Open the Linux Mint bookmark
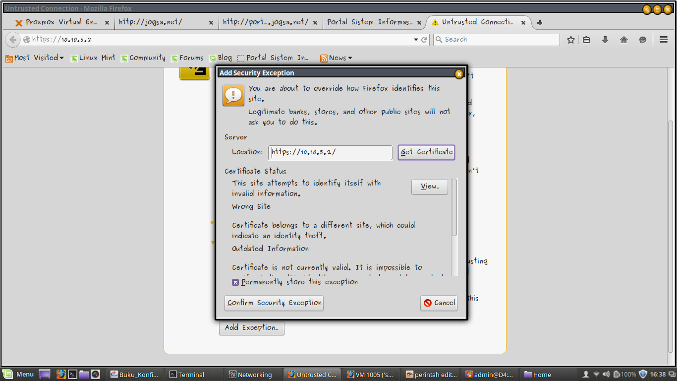The width and height of the screenshot is (677, 381). point(93,58)
